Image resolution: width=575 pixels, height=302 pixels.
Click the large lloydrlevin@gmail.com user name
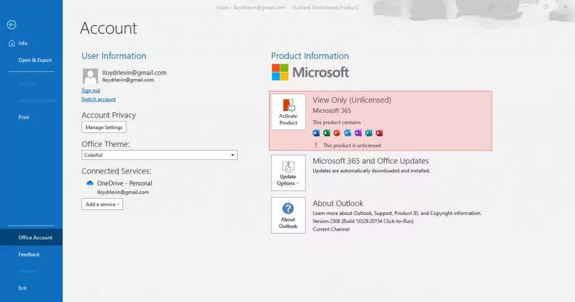pyautogui.click(x=134, y=72)
